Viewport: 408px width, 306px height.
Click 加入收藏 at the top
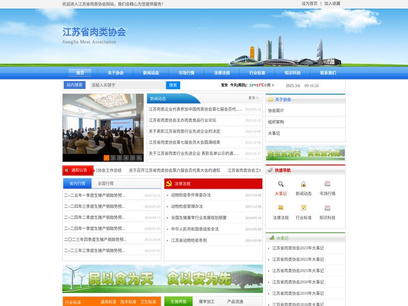coord(332,3)
